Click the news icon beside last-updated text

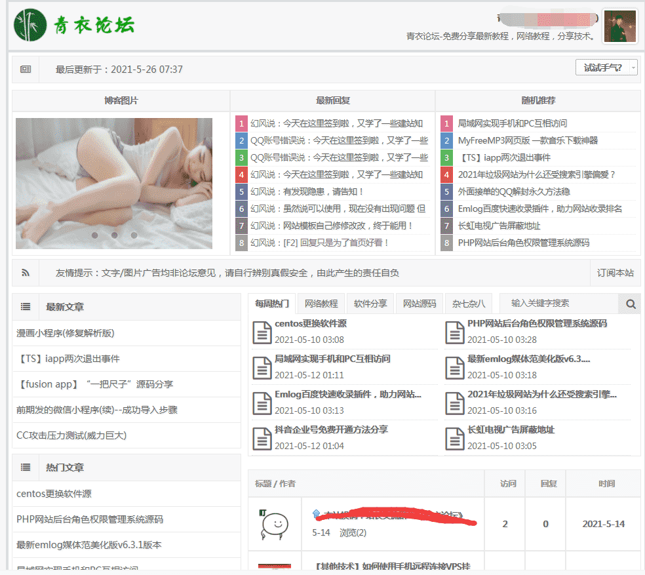click(x=26, y=69)
